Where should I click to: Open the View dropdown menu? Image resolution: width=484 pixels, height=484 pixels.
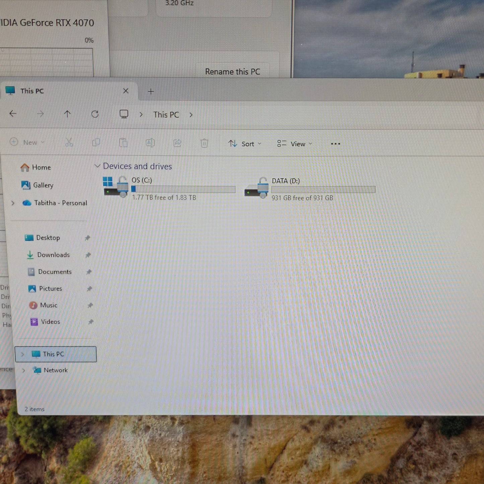pyautogui.click(x=294, y=144)
